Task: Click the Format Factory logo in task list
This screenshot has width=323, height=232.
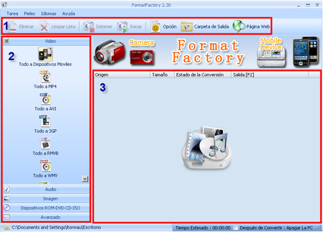Action: [207, 148]
